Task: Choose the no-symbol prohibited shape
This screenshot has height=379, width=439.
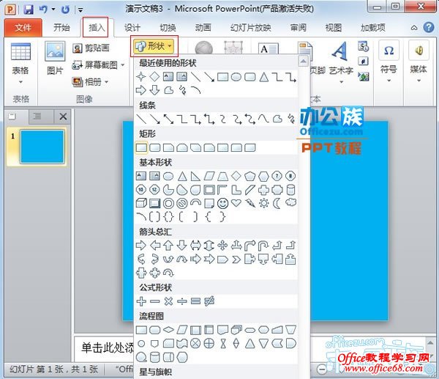Action: tap(182, 203)
